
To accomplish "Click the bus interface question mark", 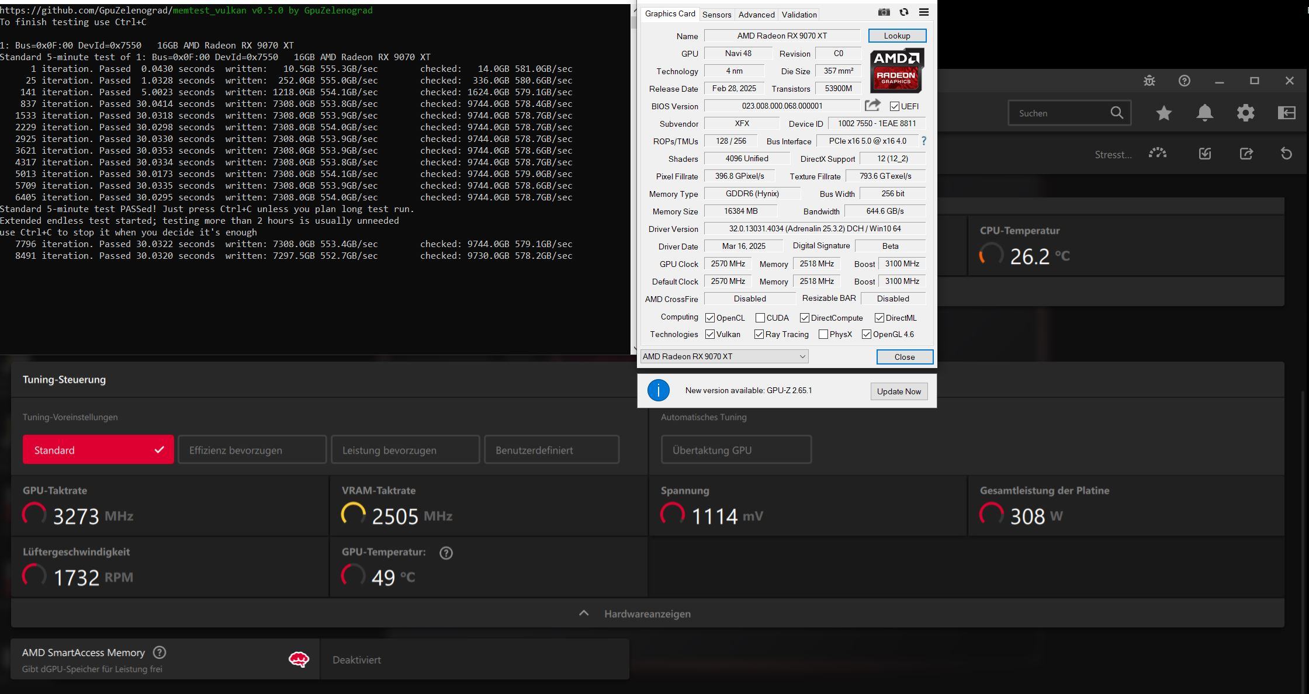I will coord(924,141).
